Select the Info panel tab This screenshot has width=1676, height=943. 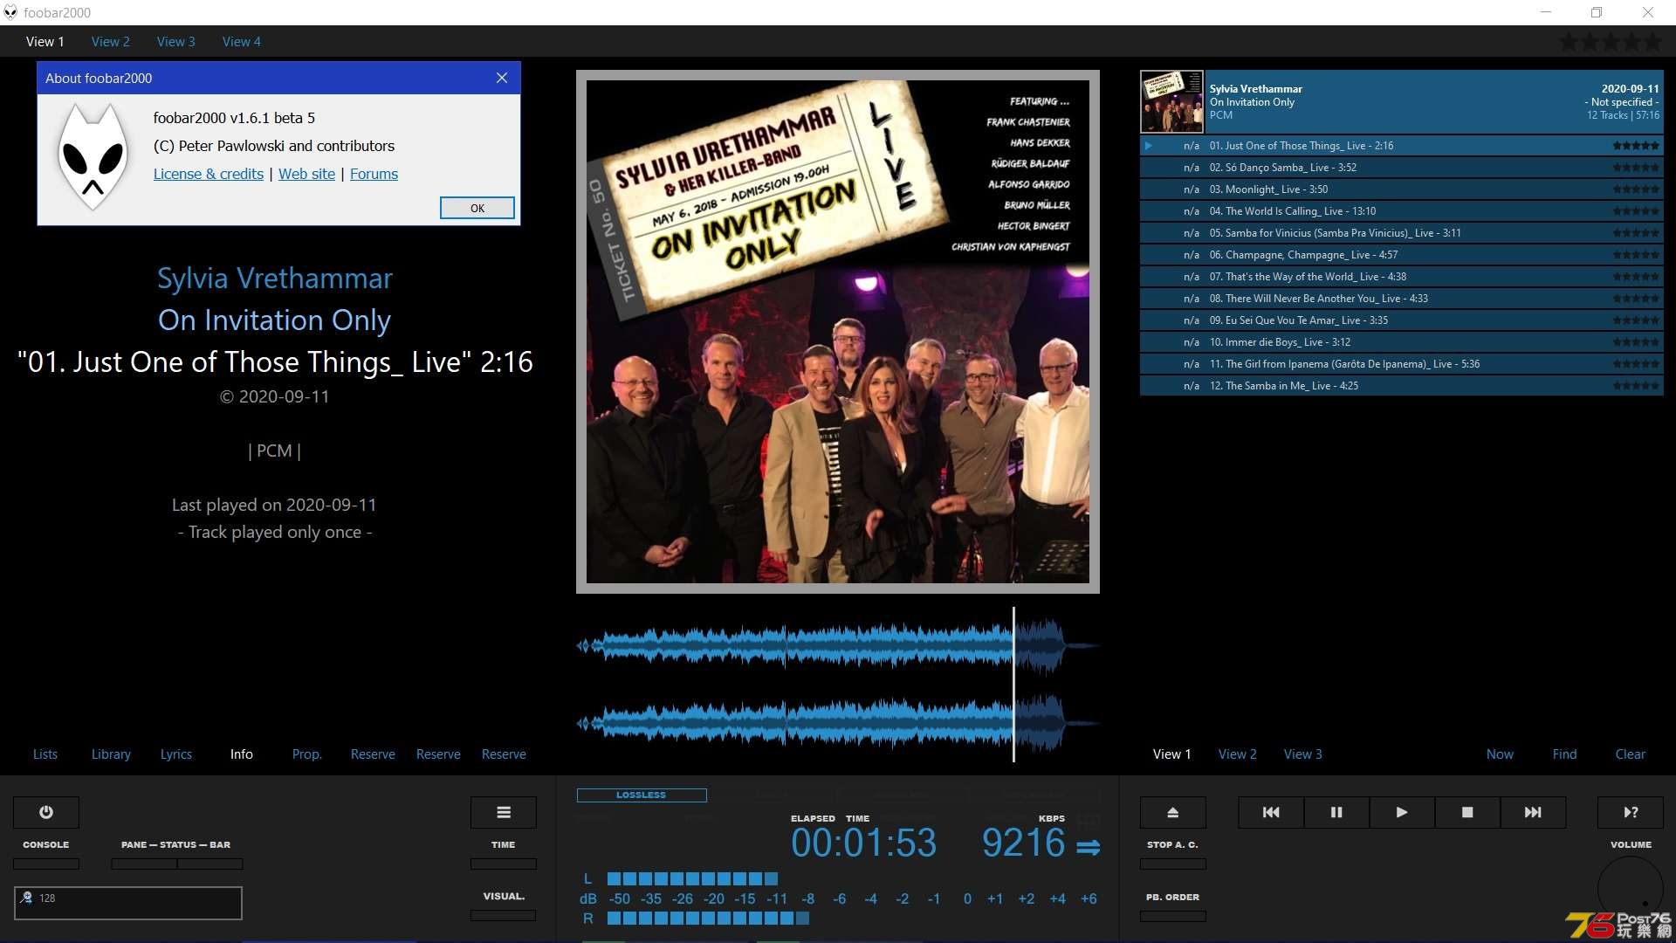click(242, 754)
